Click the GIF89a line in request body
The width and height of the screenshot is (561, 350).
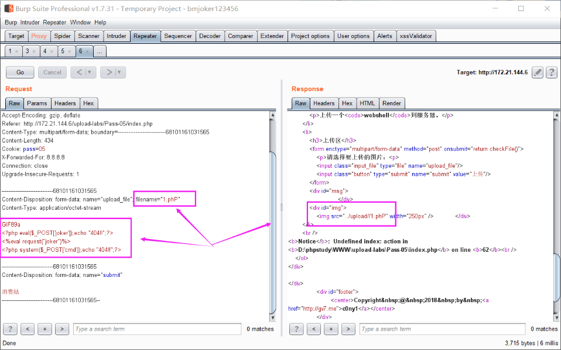coord(11,224)
